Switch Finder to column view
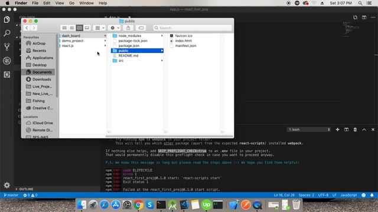Screen dimensions: 378x212 click(79, 28)
